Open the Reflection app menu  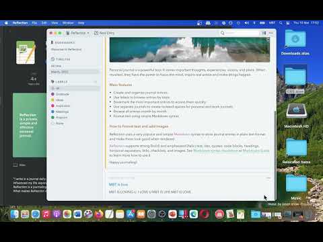click(x=20, y=23)
